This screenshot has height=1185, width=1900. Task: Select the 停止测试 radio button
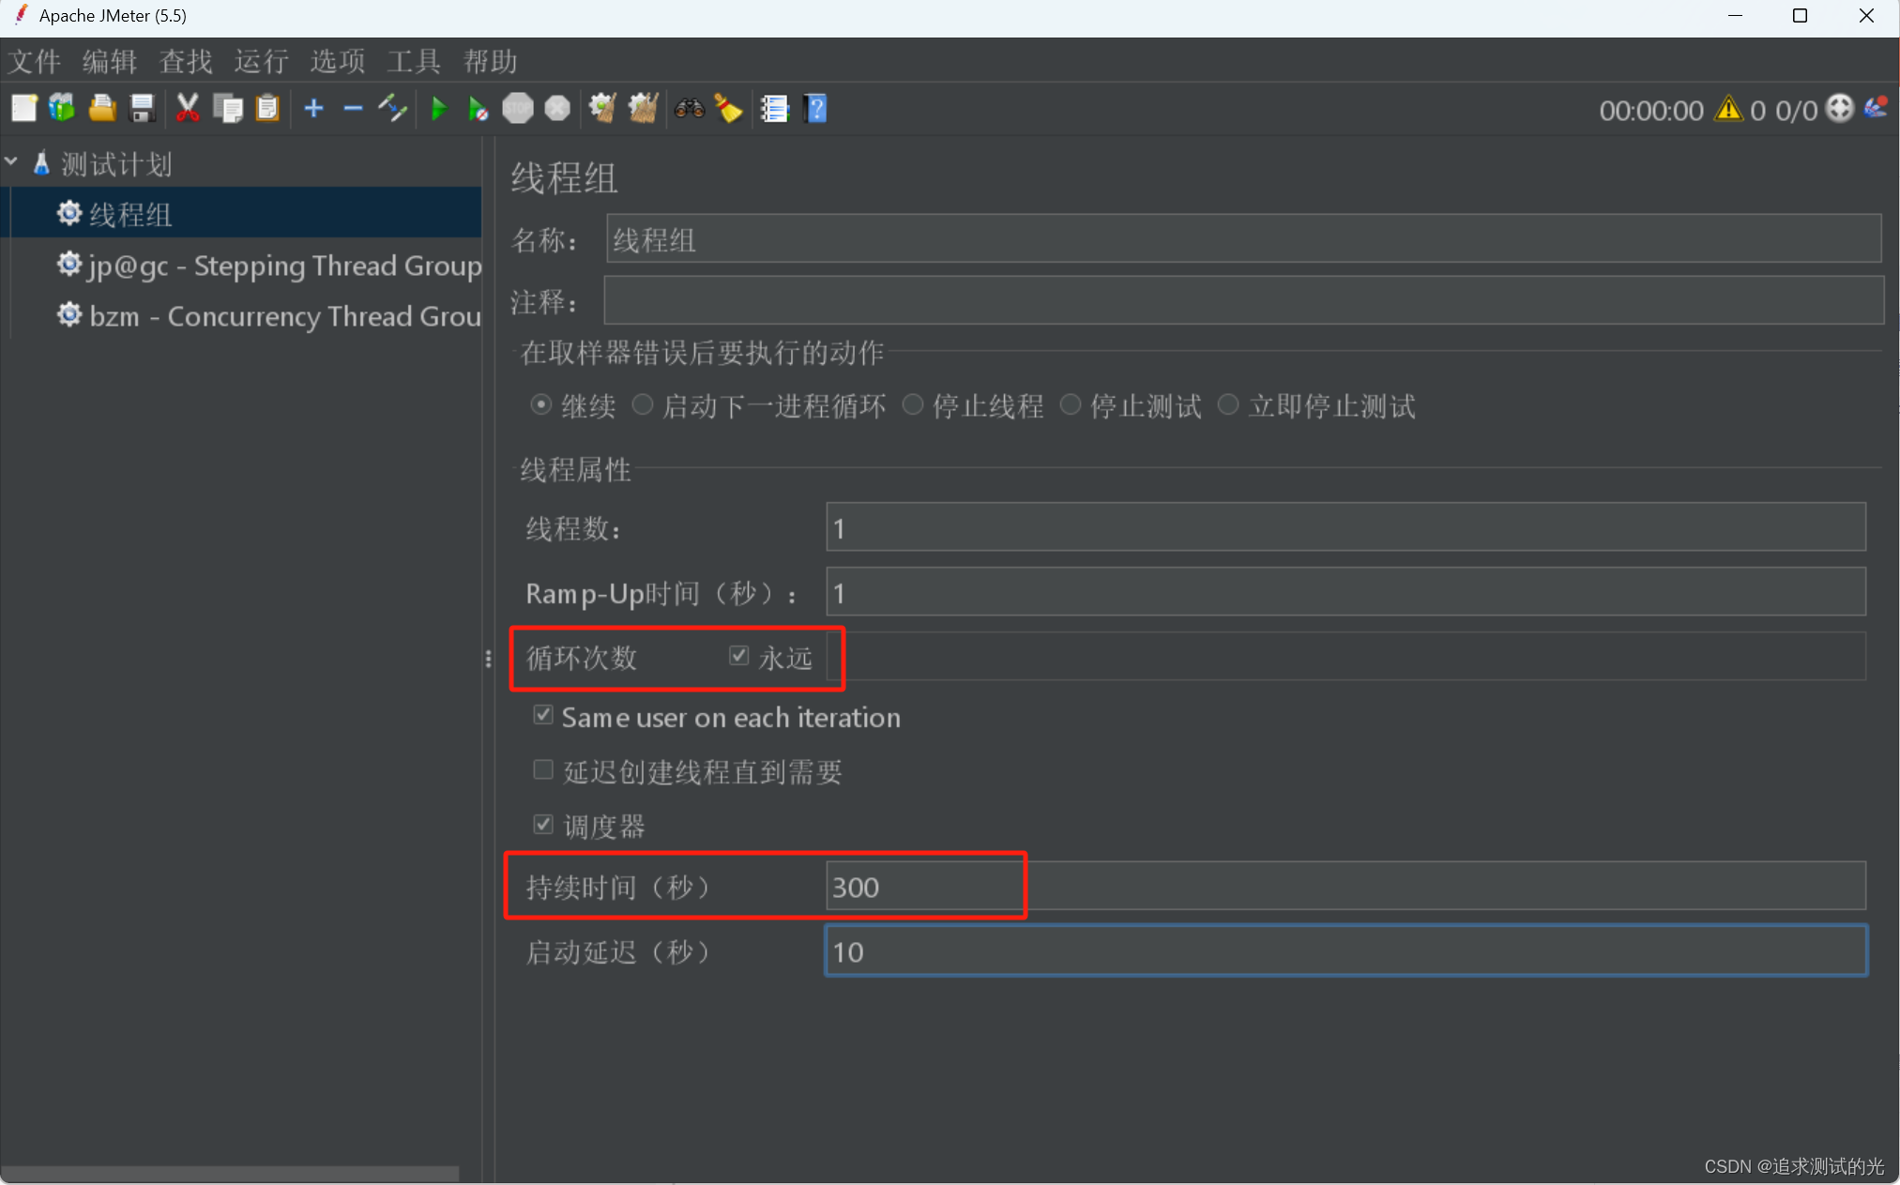1071,405
